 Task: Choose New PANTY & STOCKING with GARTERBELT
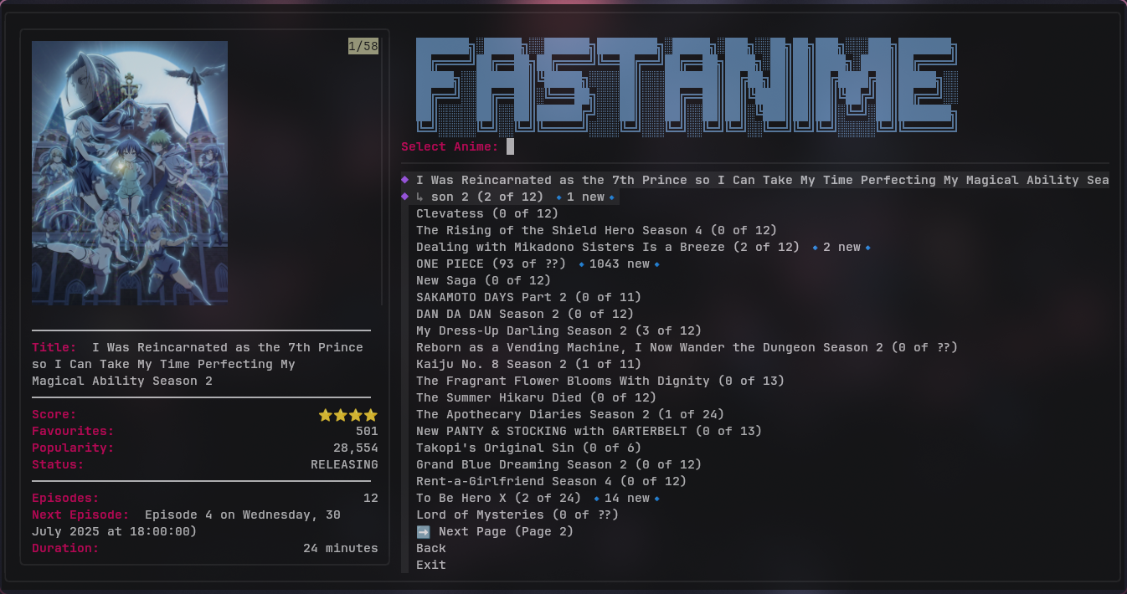pos(589,432)
